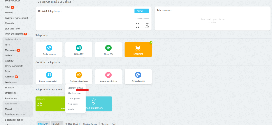Click the favorite star next to page title

pos(73,1)
